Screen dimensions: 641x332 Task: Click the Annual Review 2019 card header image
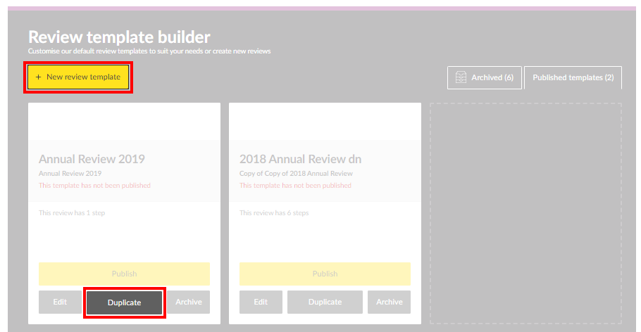click(124, 122)
